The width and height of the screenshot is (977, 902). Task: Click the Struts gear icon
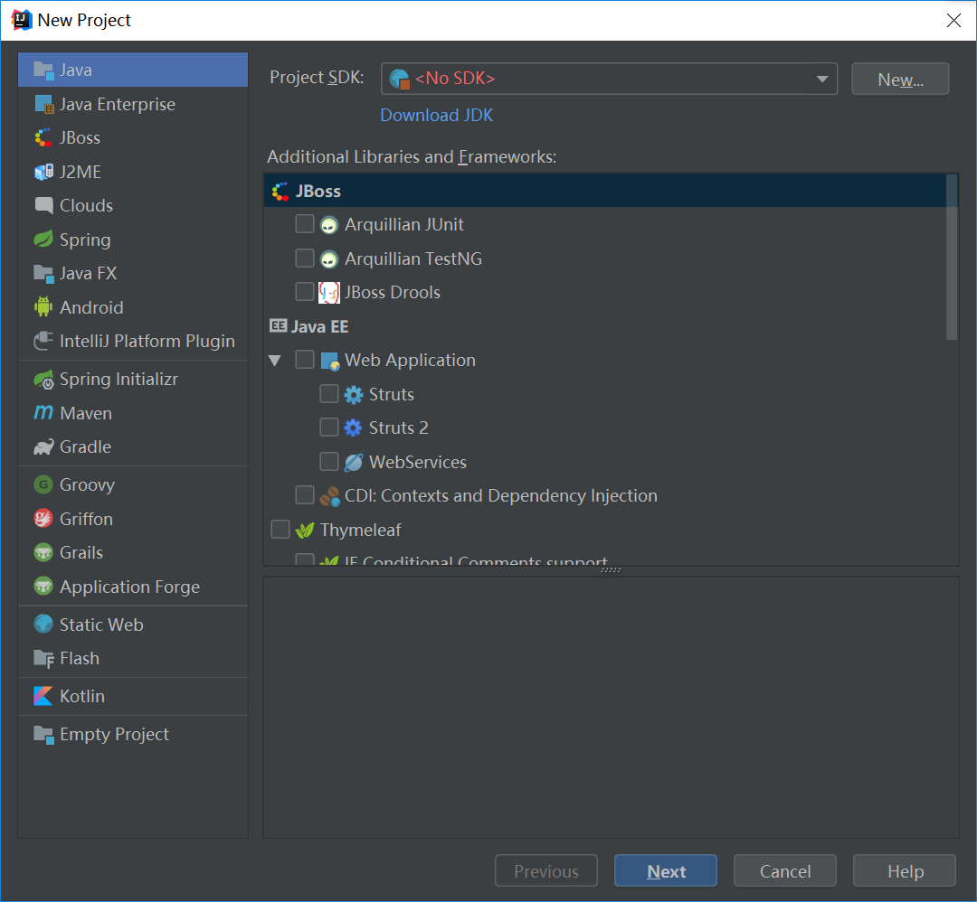click(x=354, y=395)
